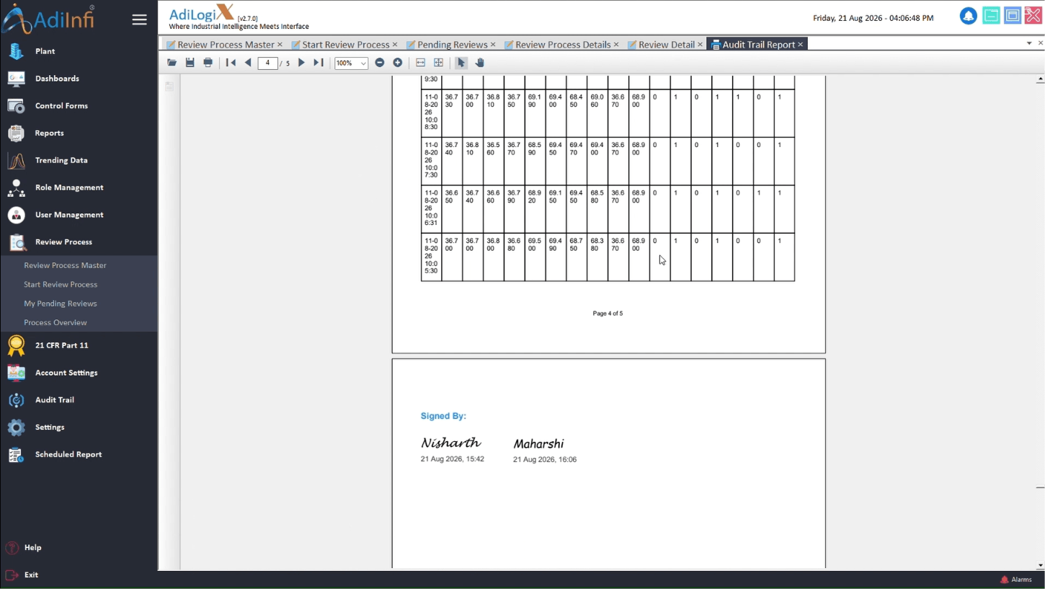Go to the next report page

click(301, 63)
